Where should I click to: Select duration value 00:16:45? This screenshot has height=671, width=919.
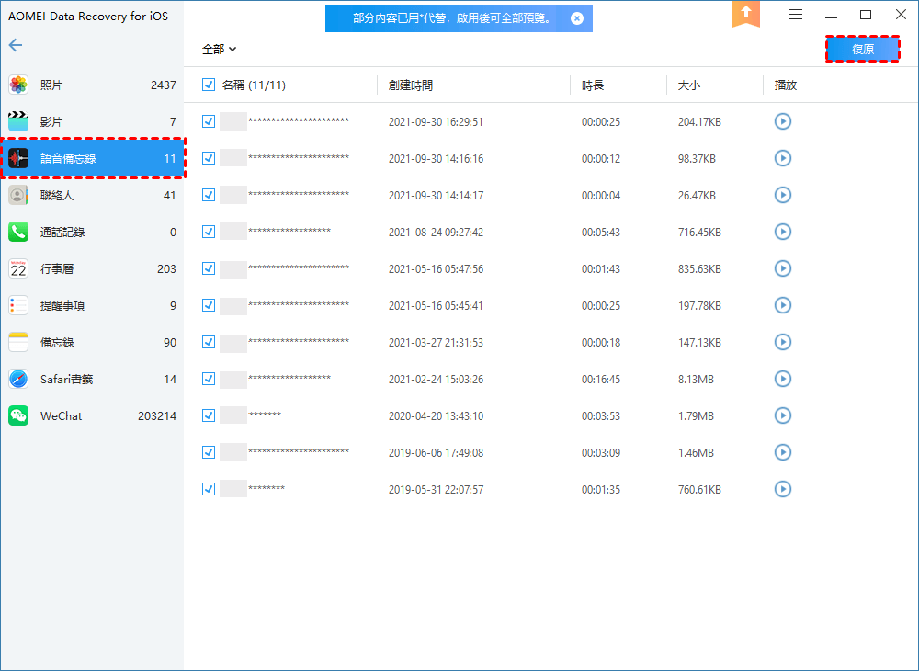(601, 379)
